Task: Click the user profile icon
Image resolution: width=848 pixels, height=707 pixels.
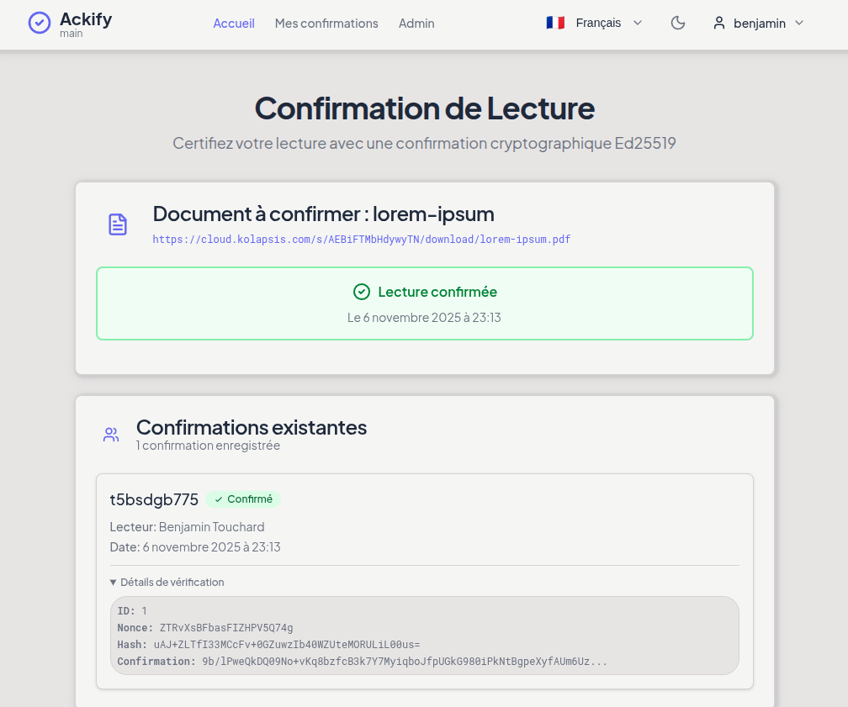Action: pos(719,24)
